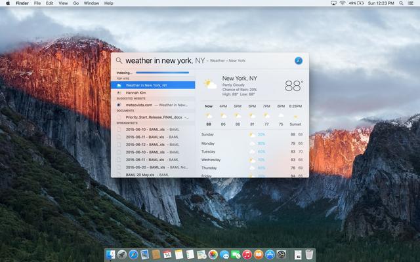The width and height of the screenshot is (420, 262).
Task: Click the Wi-Fi status icon
Action: (x=343, y=3)
